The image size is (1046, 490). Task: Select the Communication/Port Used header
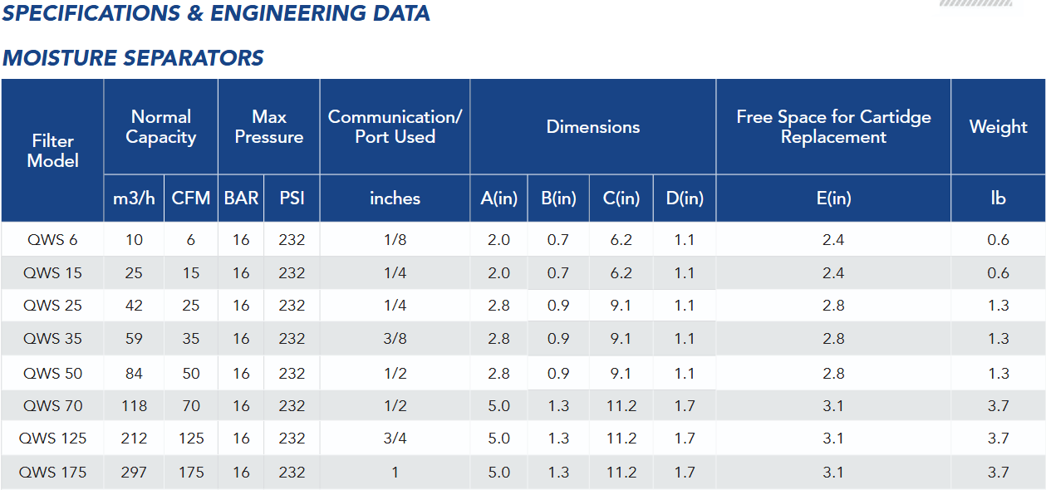point(395,127)
